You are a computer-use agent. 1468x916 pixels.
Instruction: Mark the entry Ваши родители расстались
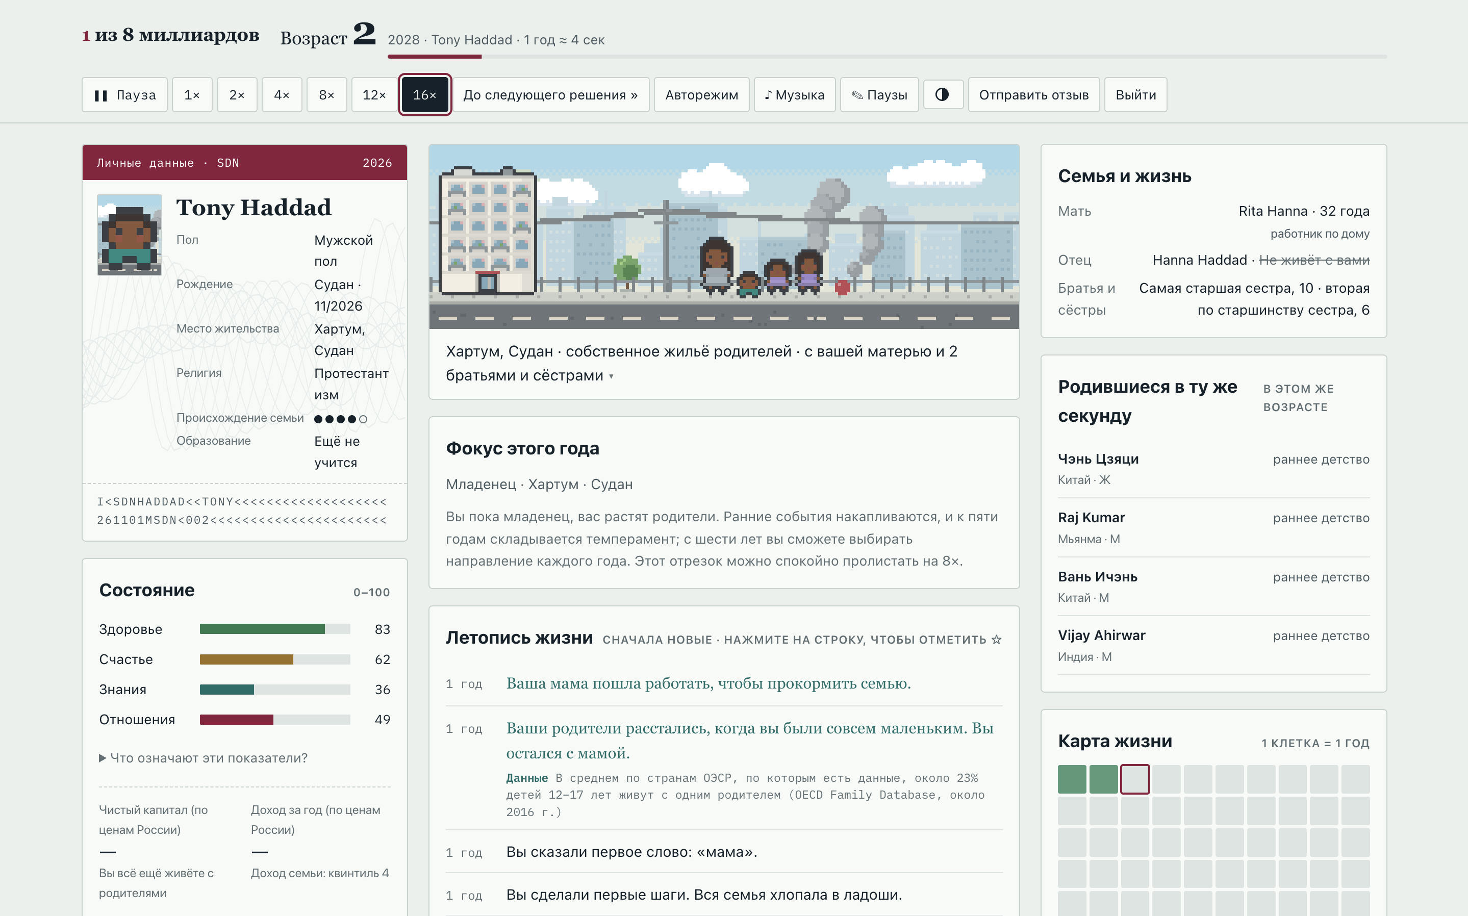(x=724, y=768)
